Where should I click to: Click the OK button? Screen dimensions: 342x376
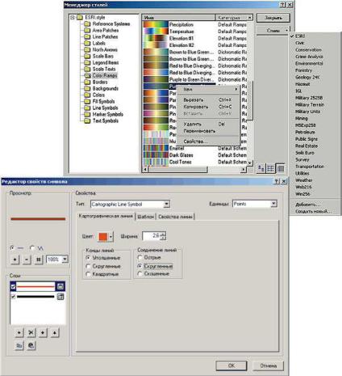[231, 365]
